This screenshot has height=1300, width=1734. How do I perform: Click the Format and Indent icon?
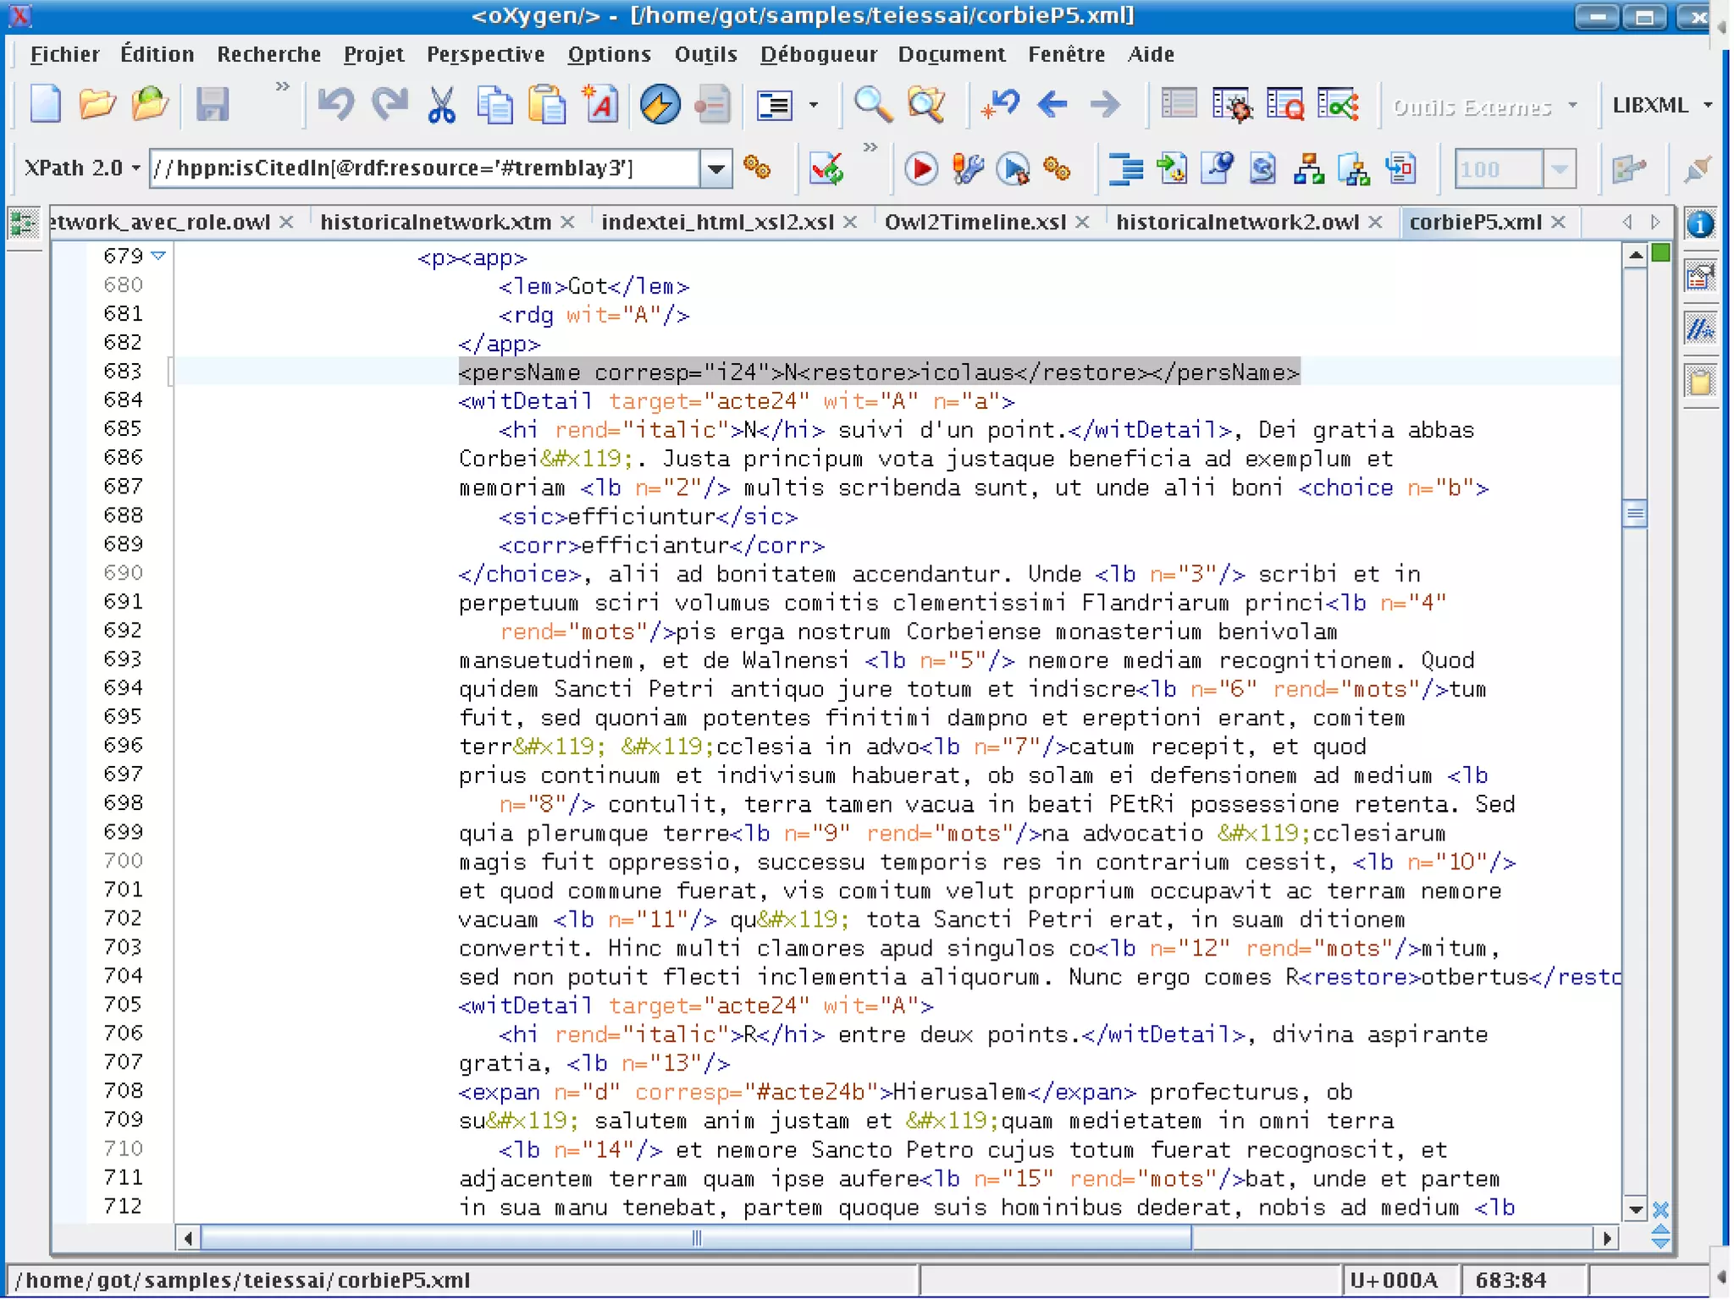click(x=1125, y=168)
